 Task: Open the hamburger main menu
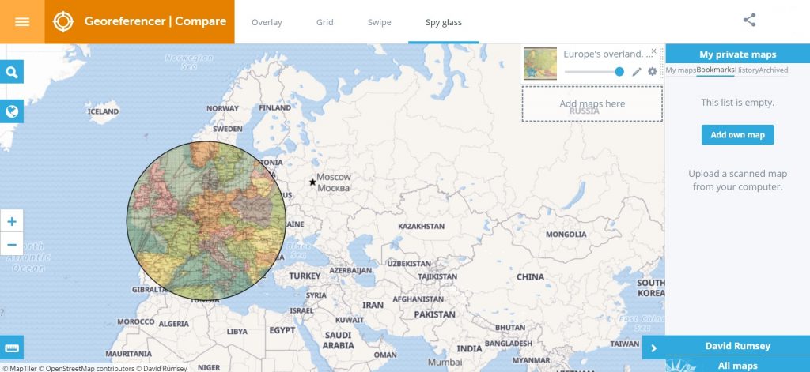point(22,21)
